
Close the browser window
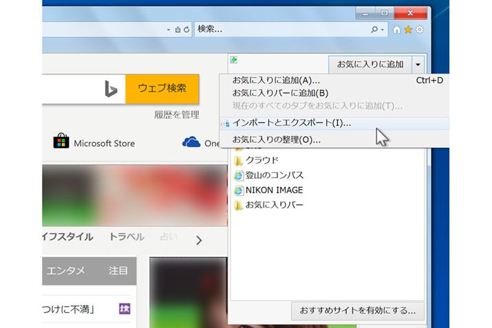(x=410, y=13)
